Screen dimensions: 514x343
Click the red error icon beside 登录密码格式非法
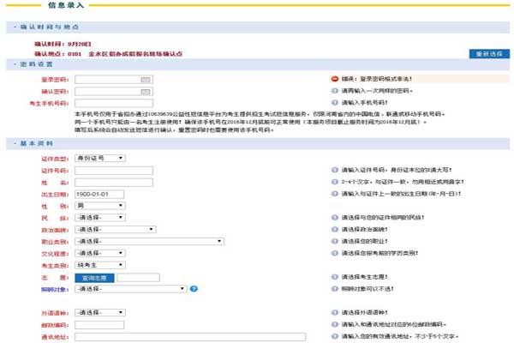[335, 79]
